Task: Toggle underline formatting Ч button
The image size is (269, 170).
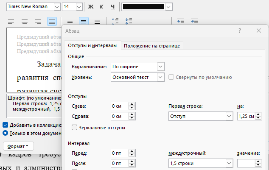Action: pyautogui.click(x=112, y=7)
